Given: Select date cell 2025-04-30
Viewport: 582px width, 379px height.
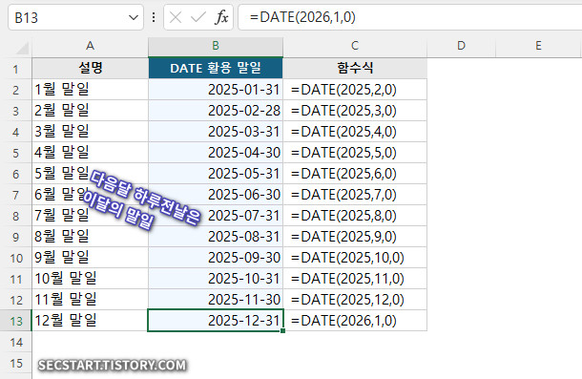Looking at the screenshot, I should point(216,153).
